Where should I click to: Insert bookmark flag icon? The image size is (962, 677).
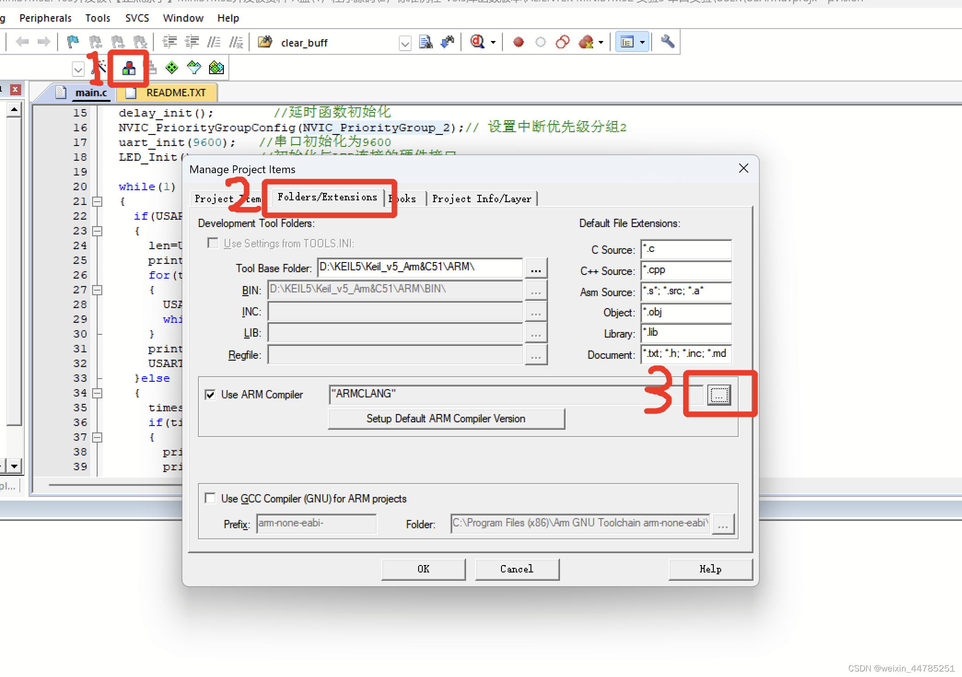[73, 42]
